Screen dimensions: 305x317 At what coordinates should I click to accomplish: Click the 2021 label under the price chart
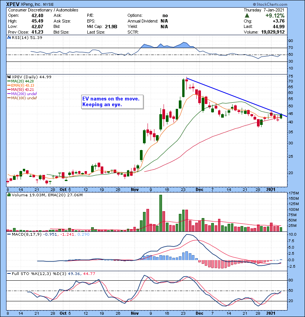(271, 190)
